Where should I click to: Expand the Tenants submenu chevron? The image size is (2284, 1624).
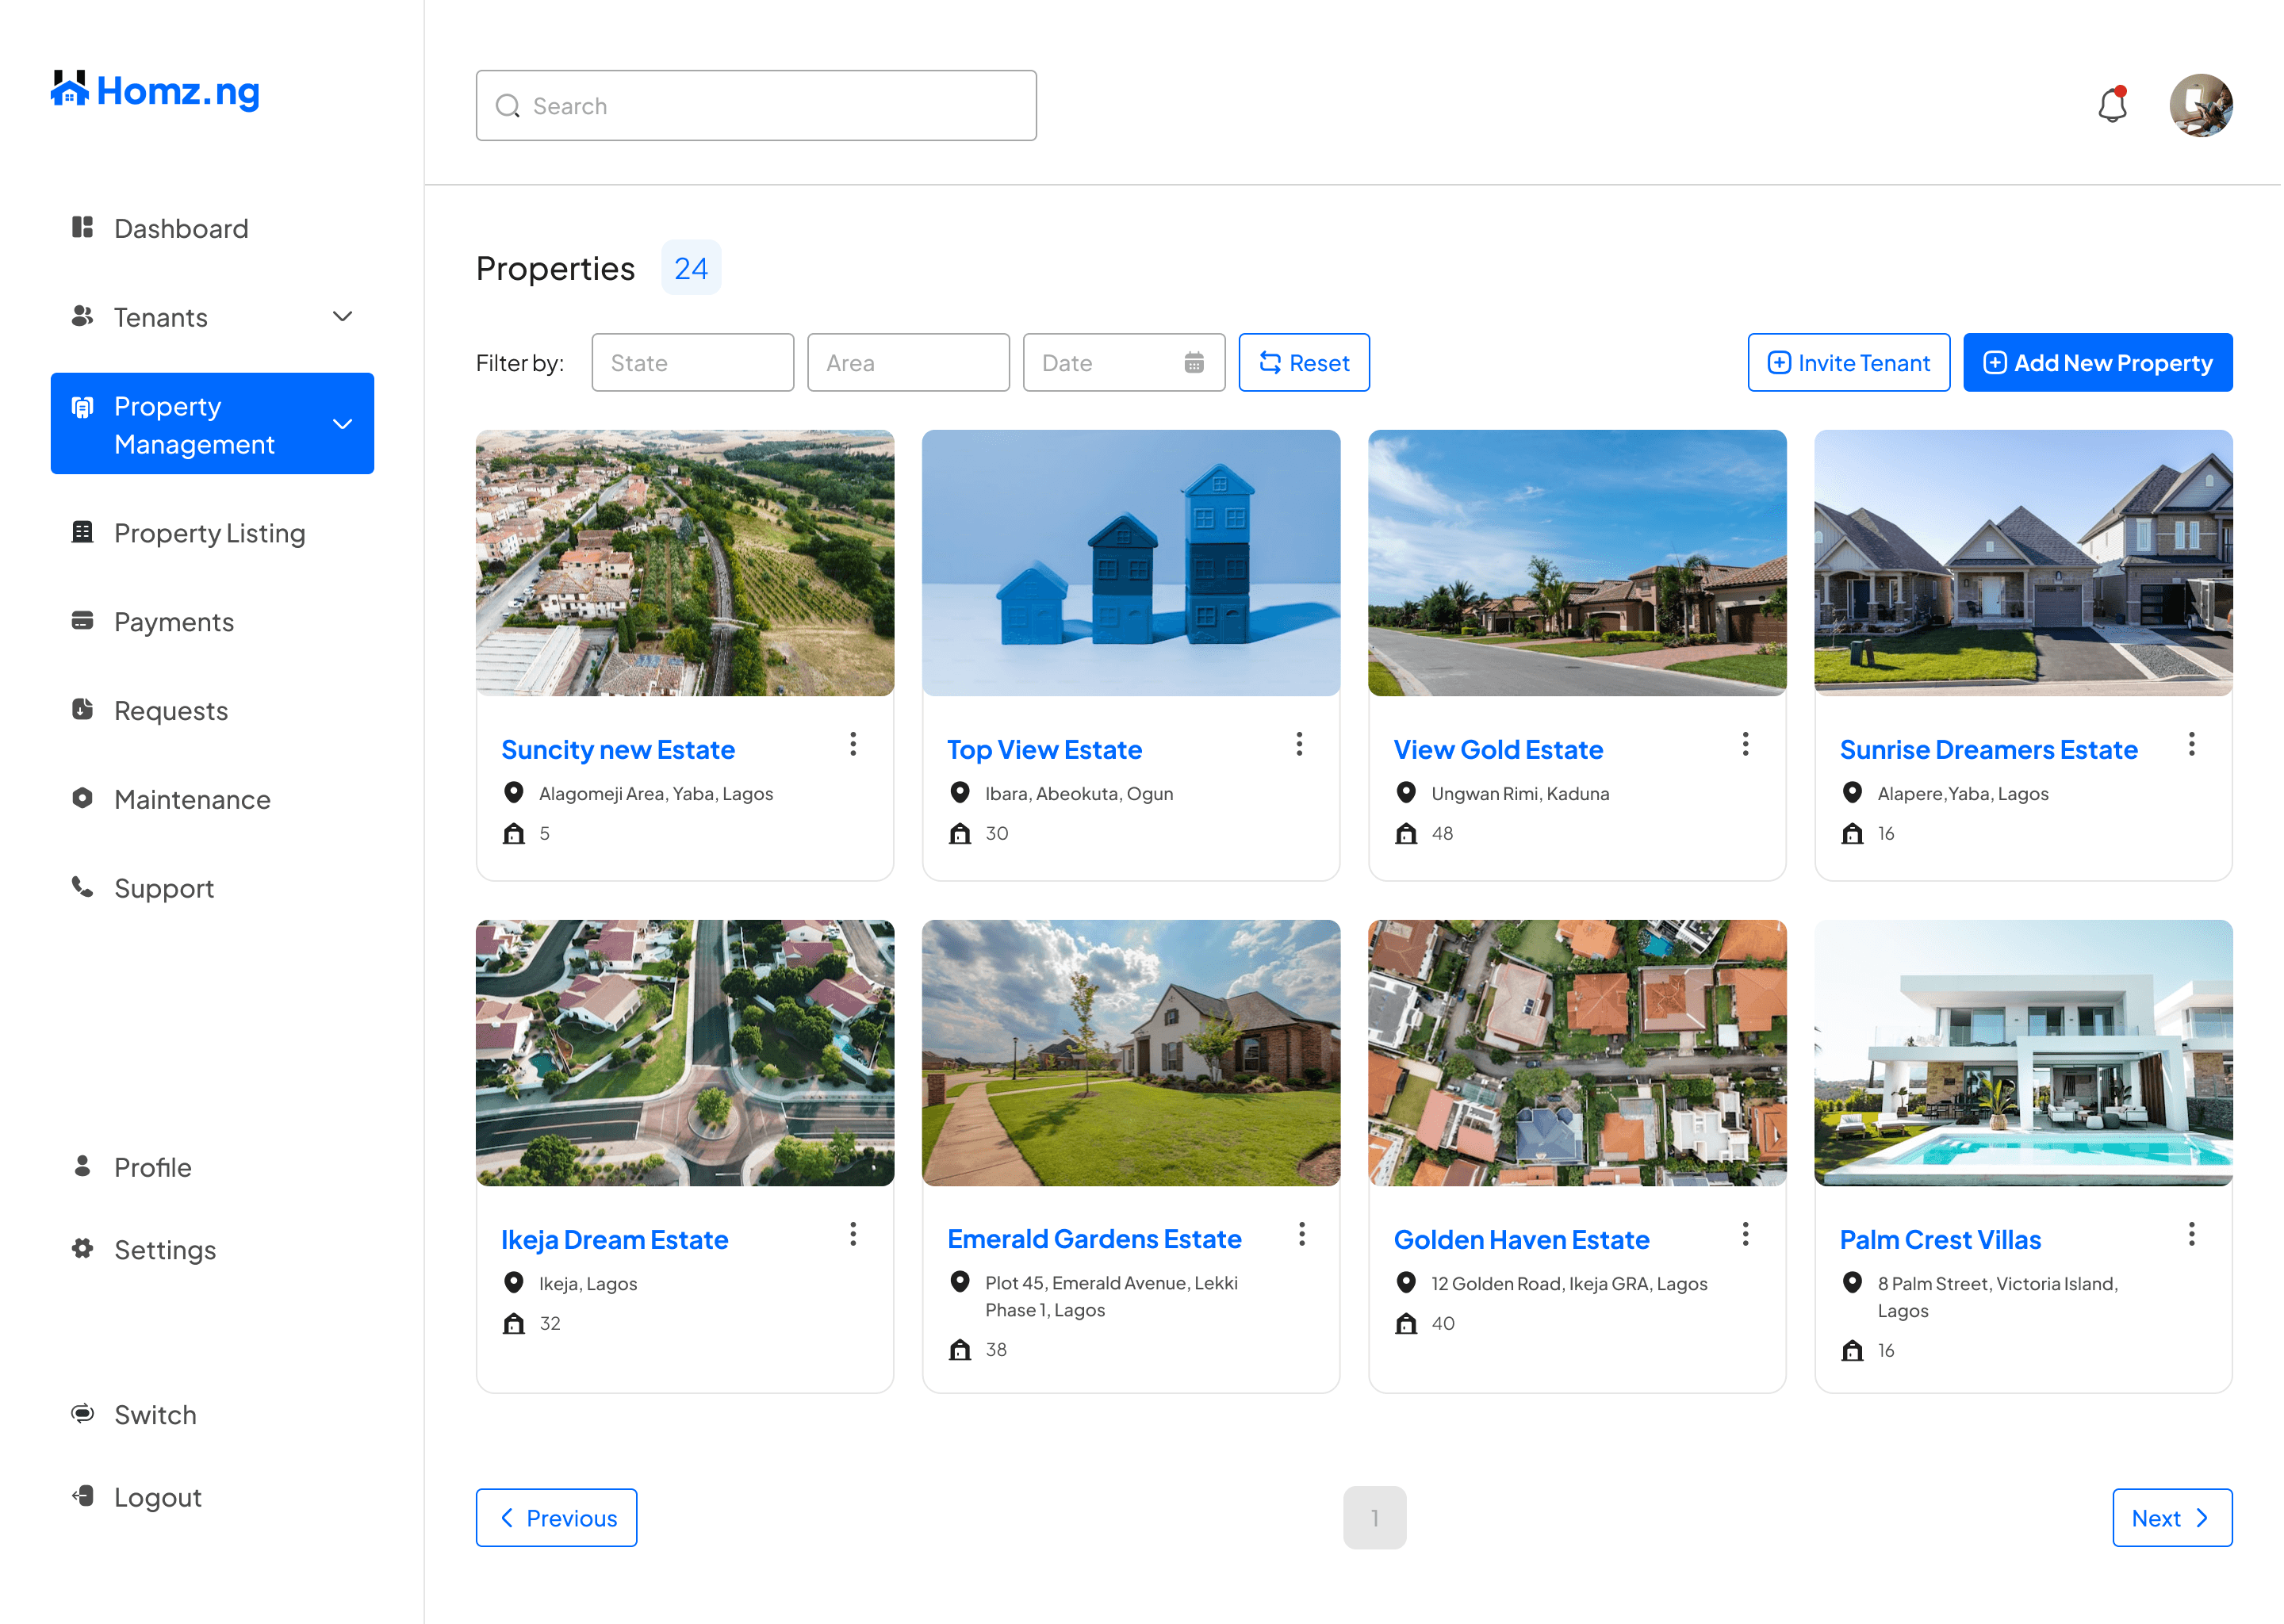tap(342, 317)
